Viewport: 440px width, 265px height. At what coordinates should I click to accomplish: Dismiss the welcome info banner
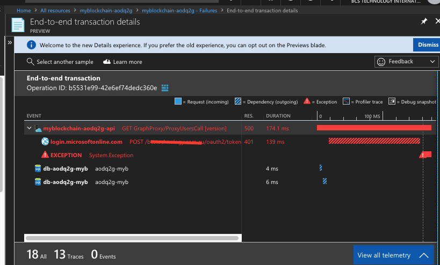pyautogui.click(x=427, y=45)
